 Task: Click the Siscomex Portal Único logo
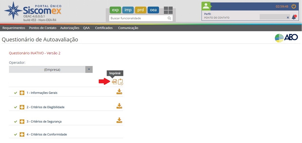pyautogui.click(x=33, y=11)
